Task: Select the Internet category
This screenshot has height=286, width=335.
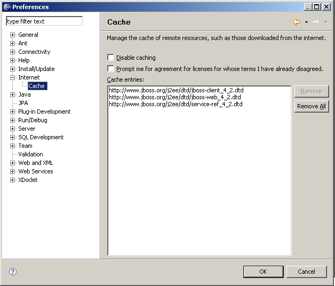Action: (x=29, y=77)
